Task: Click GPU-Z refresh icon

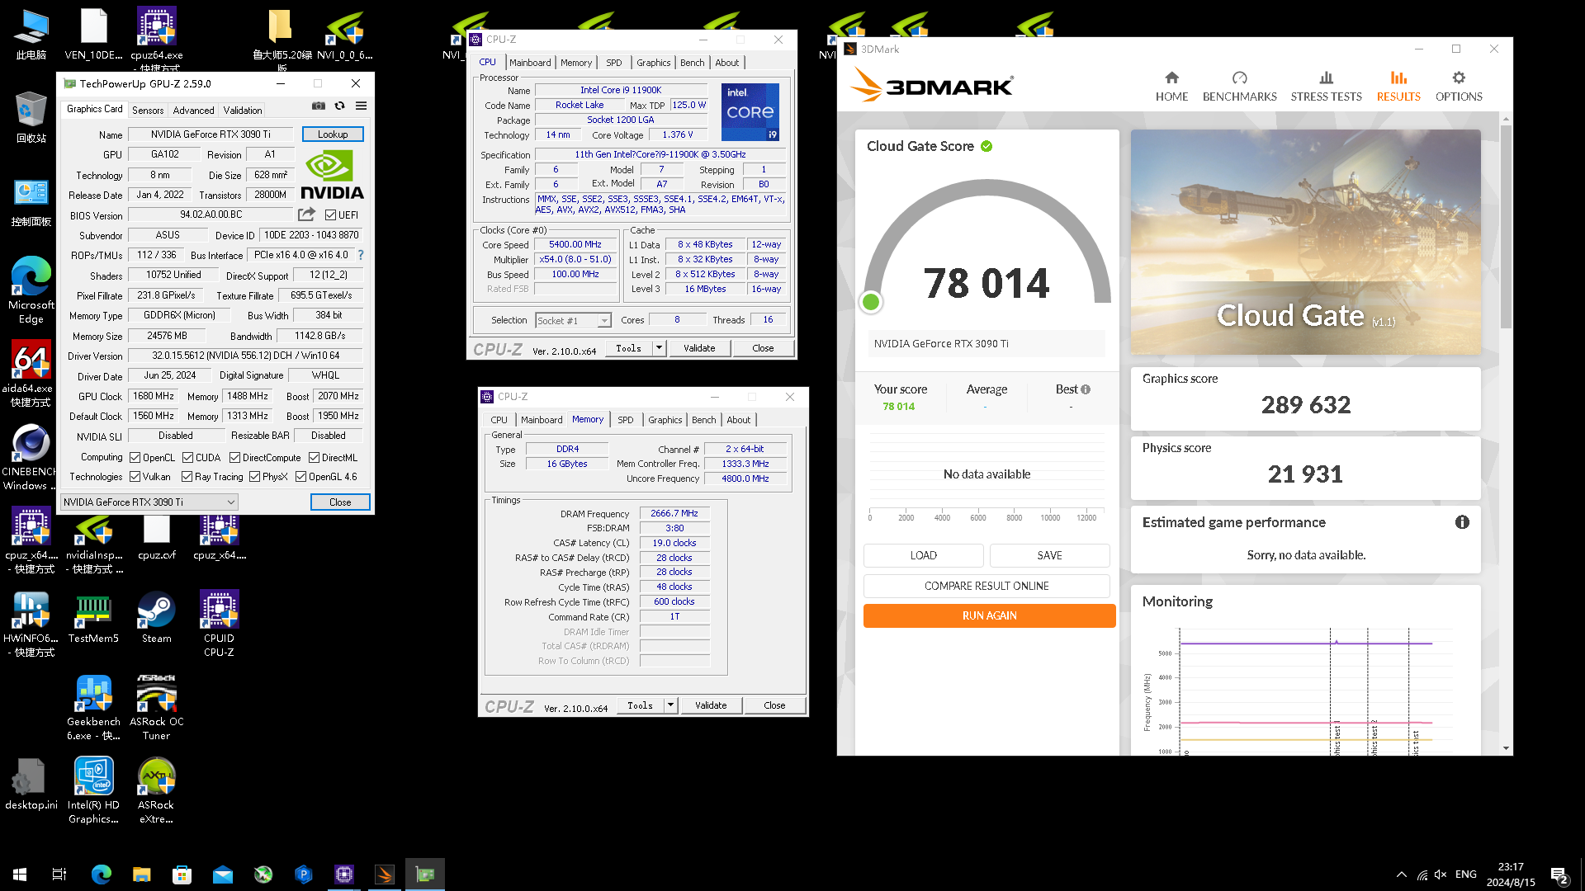Action: coord(339,106)
